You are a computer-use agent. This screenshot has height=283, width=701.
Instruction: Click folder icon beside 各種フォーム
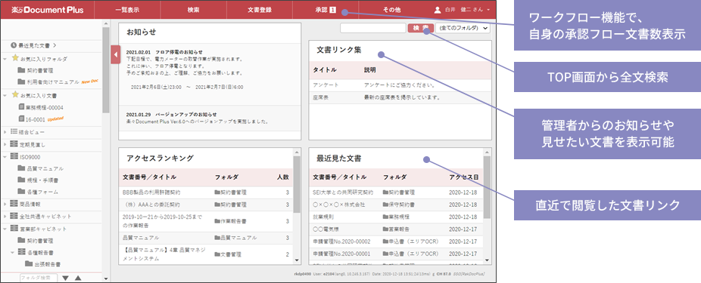(x=21, y=192)
